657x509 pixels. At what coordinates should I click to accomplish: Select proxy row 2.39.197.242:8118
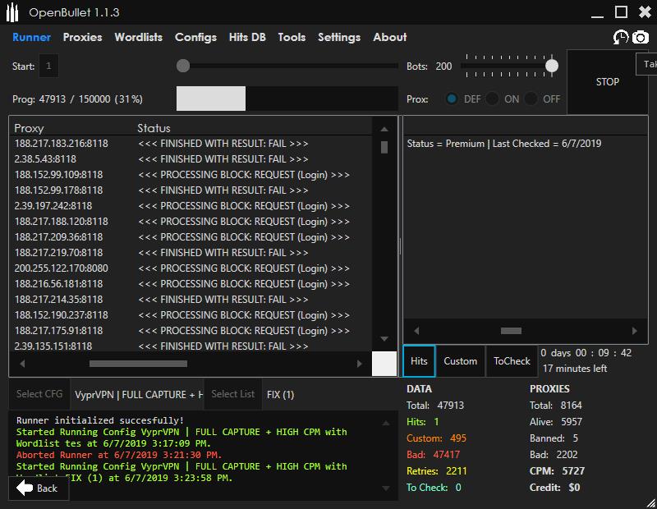click(x=191, y=206)
